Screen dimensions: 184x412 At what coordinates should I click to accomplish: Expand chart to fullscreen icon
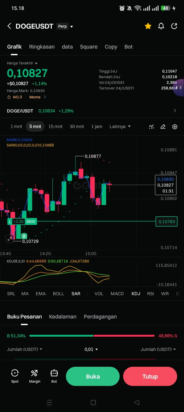pos(9,239)
